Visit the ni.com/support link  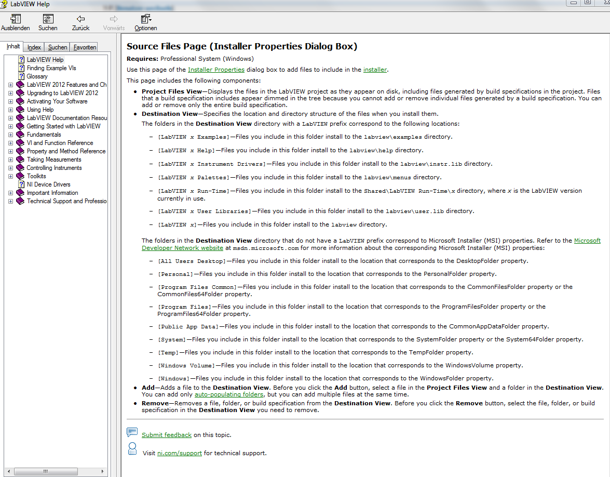point(179,453)
